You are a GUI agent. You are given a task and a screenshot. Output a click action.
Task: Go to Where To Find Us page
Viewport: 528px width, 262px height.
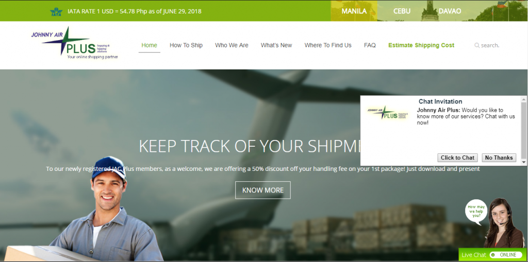pyautogui.click(x=328, y=45)
